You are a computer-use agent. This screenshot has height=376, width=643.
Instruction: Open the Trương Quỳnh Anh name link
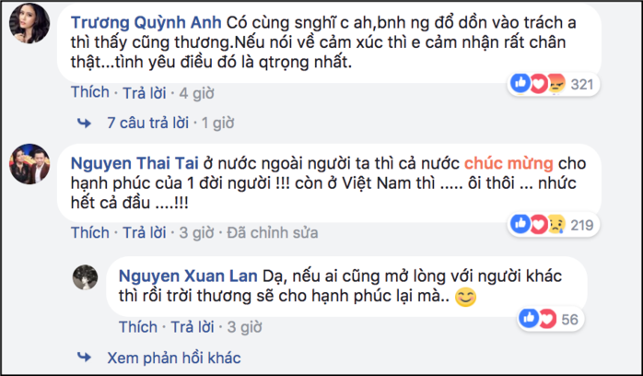[x=146, y=22]
